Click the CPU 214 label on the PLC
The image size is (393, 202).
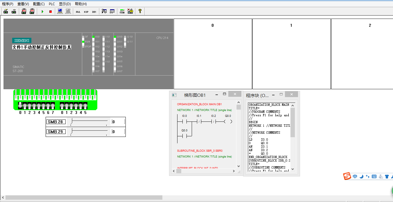[162, 38]
